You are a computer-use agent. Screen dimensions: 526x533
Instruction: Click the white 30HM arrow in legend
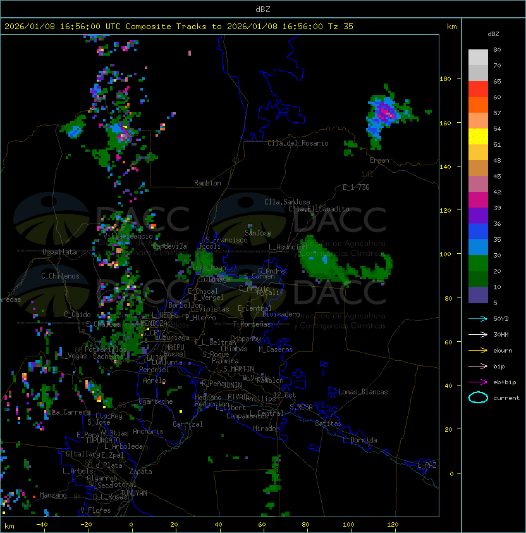[478, 334]
